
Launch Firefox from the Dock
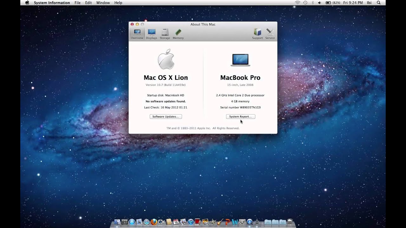tap(154, 222)
